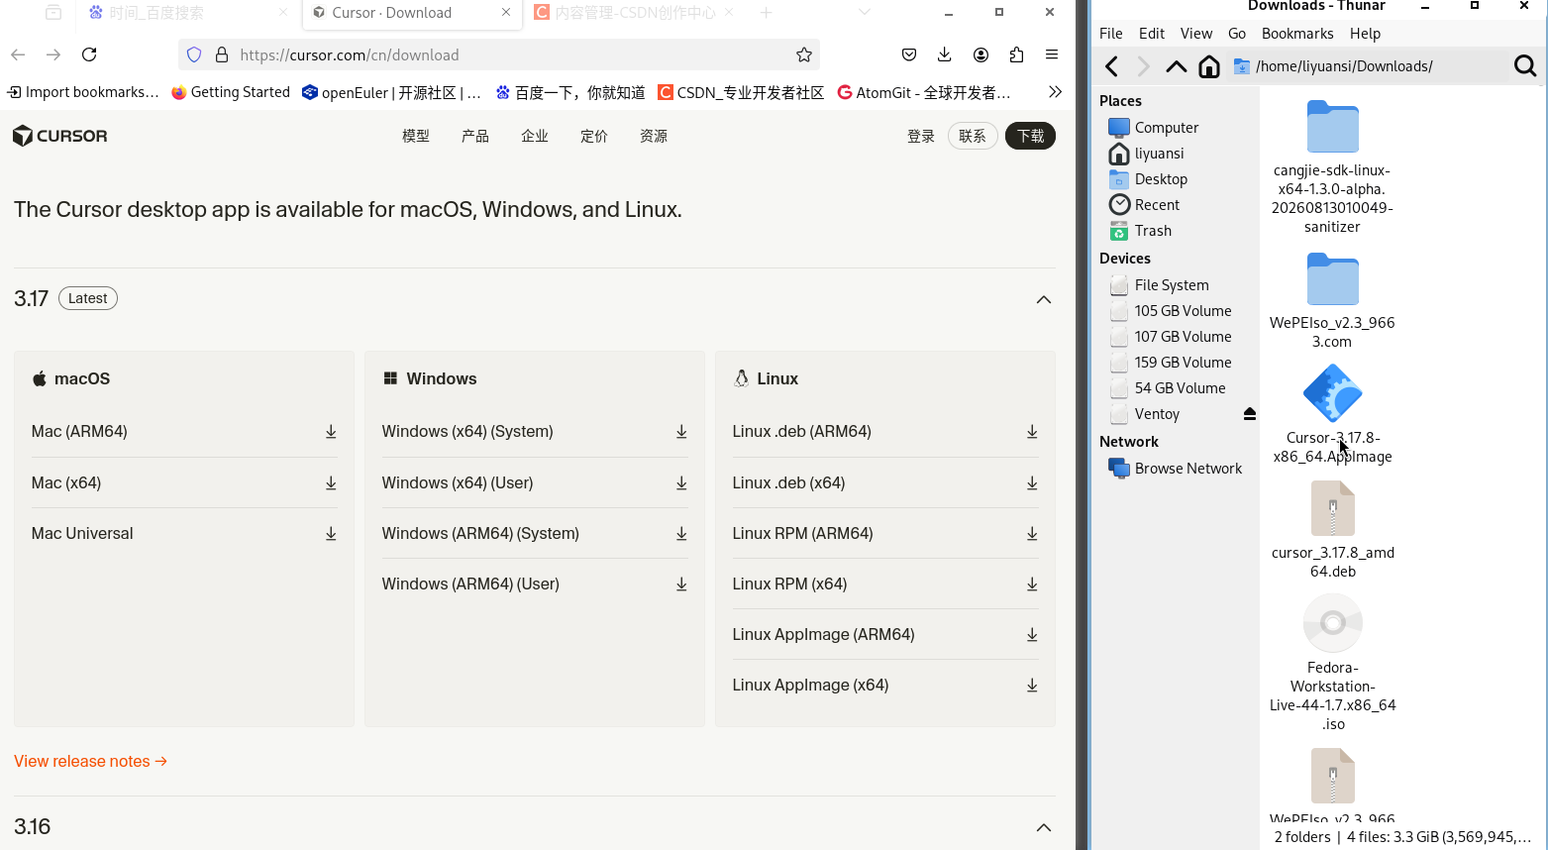Open the 定价 pricing navigation item
The image size is (1548, 850).
[x=594, y=136]
